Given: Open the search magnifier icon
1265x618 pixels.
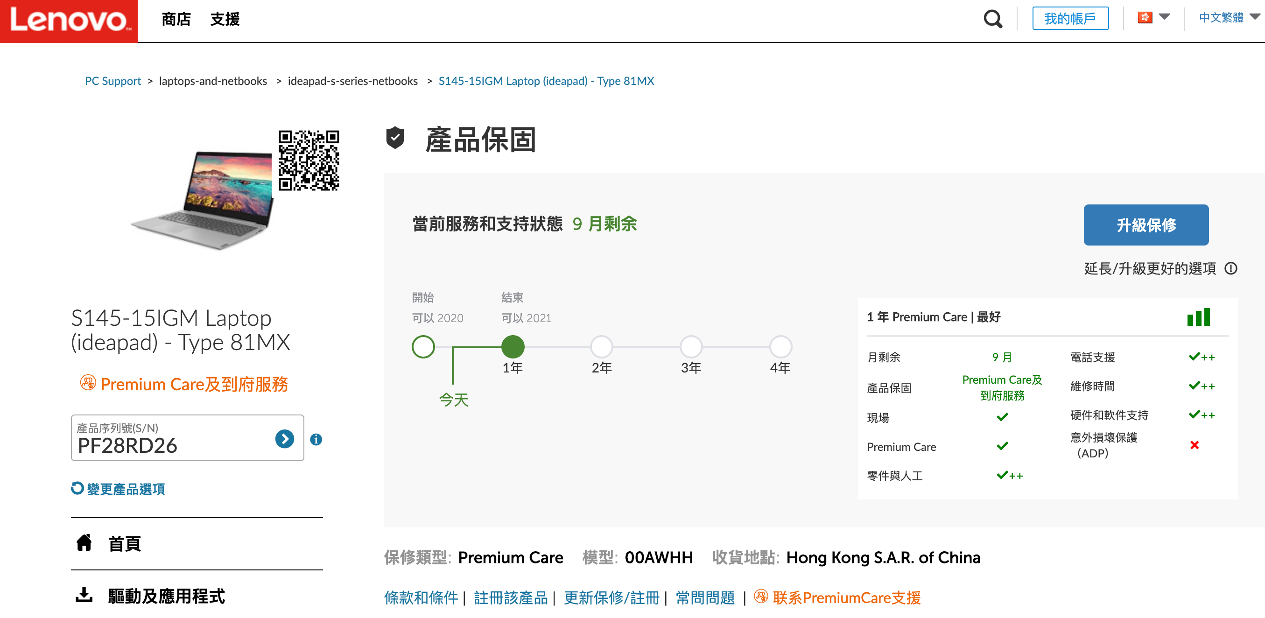Looking at the screenshot, I should (992, 19).
